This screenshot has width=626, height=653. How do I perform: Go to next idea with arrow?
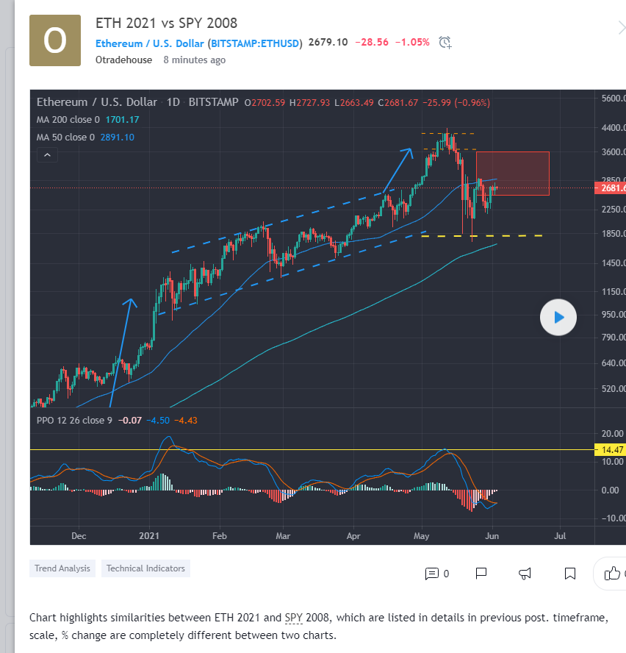pyautogui.click(x=621, y=28)
